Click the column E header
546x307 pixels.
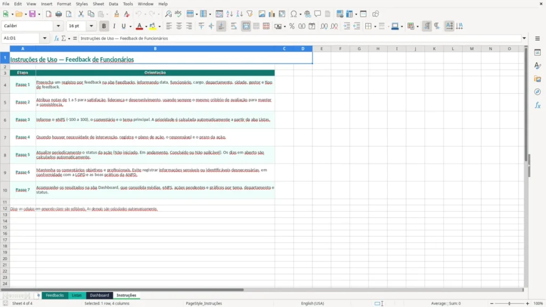click(322, 49)
